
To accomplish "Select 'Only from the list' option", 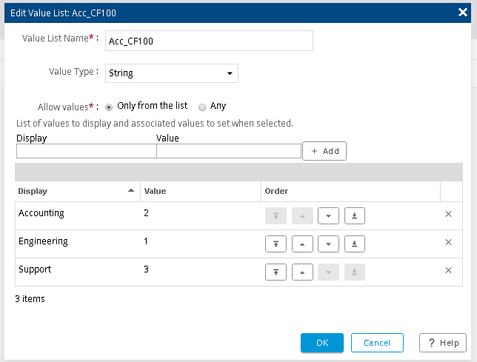I will tap(110, 106).
